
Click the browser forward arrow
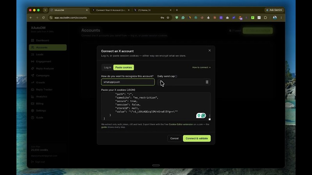click(37, 17)
